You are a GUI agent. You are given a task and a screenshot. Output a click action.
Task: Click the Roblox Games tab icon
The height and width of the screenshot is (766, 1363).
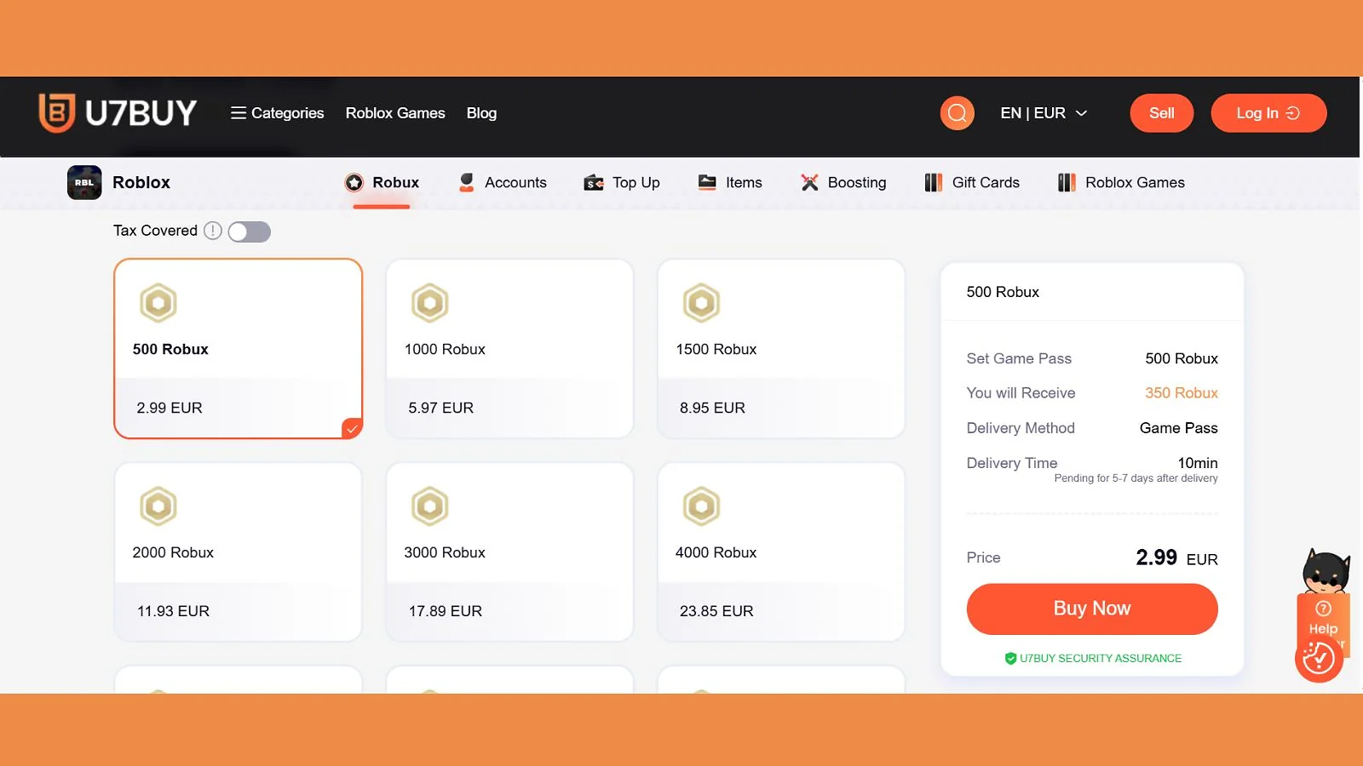(1067, 182)
